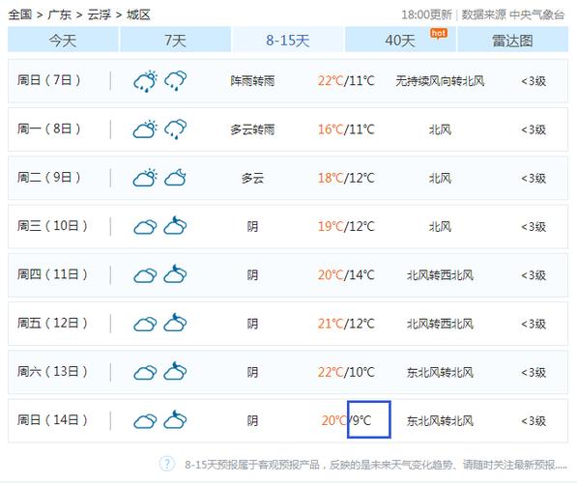Screen dimensions: 577x483
Task: Click the night cloudy-moon icon for 周二 (9日)
Action: tap(176, 178)
